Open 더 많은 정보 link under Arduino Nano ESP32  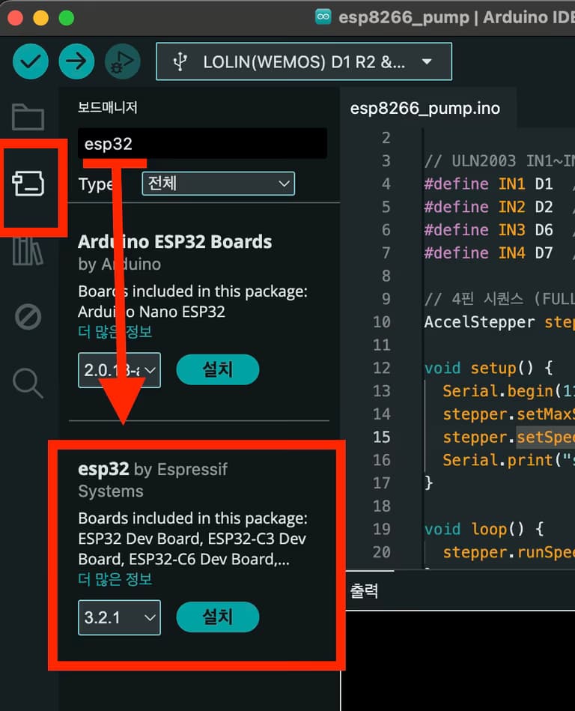click(115, 331)
